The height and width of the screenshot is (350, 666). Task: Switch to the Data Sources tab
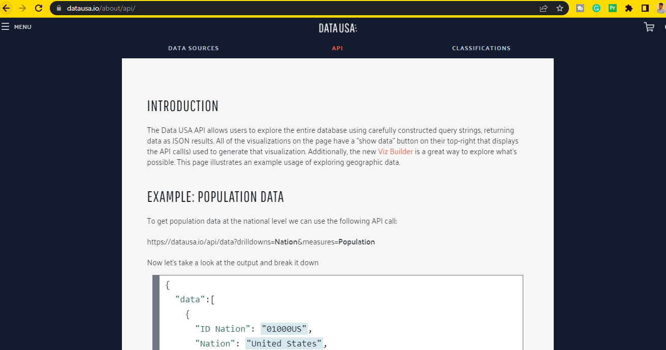click(x=194, y=48)
